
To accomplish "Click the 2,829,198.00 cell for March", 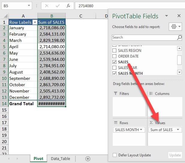I will coord(52,40).
